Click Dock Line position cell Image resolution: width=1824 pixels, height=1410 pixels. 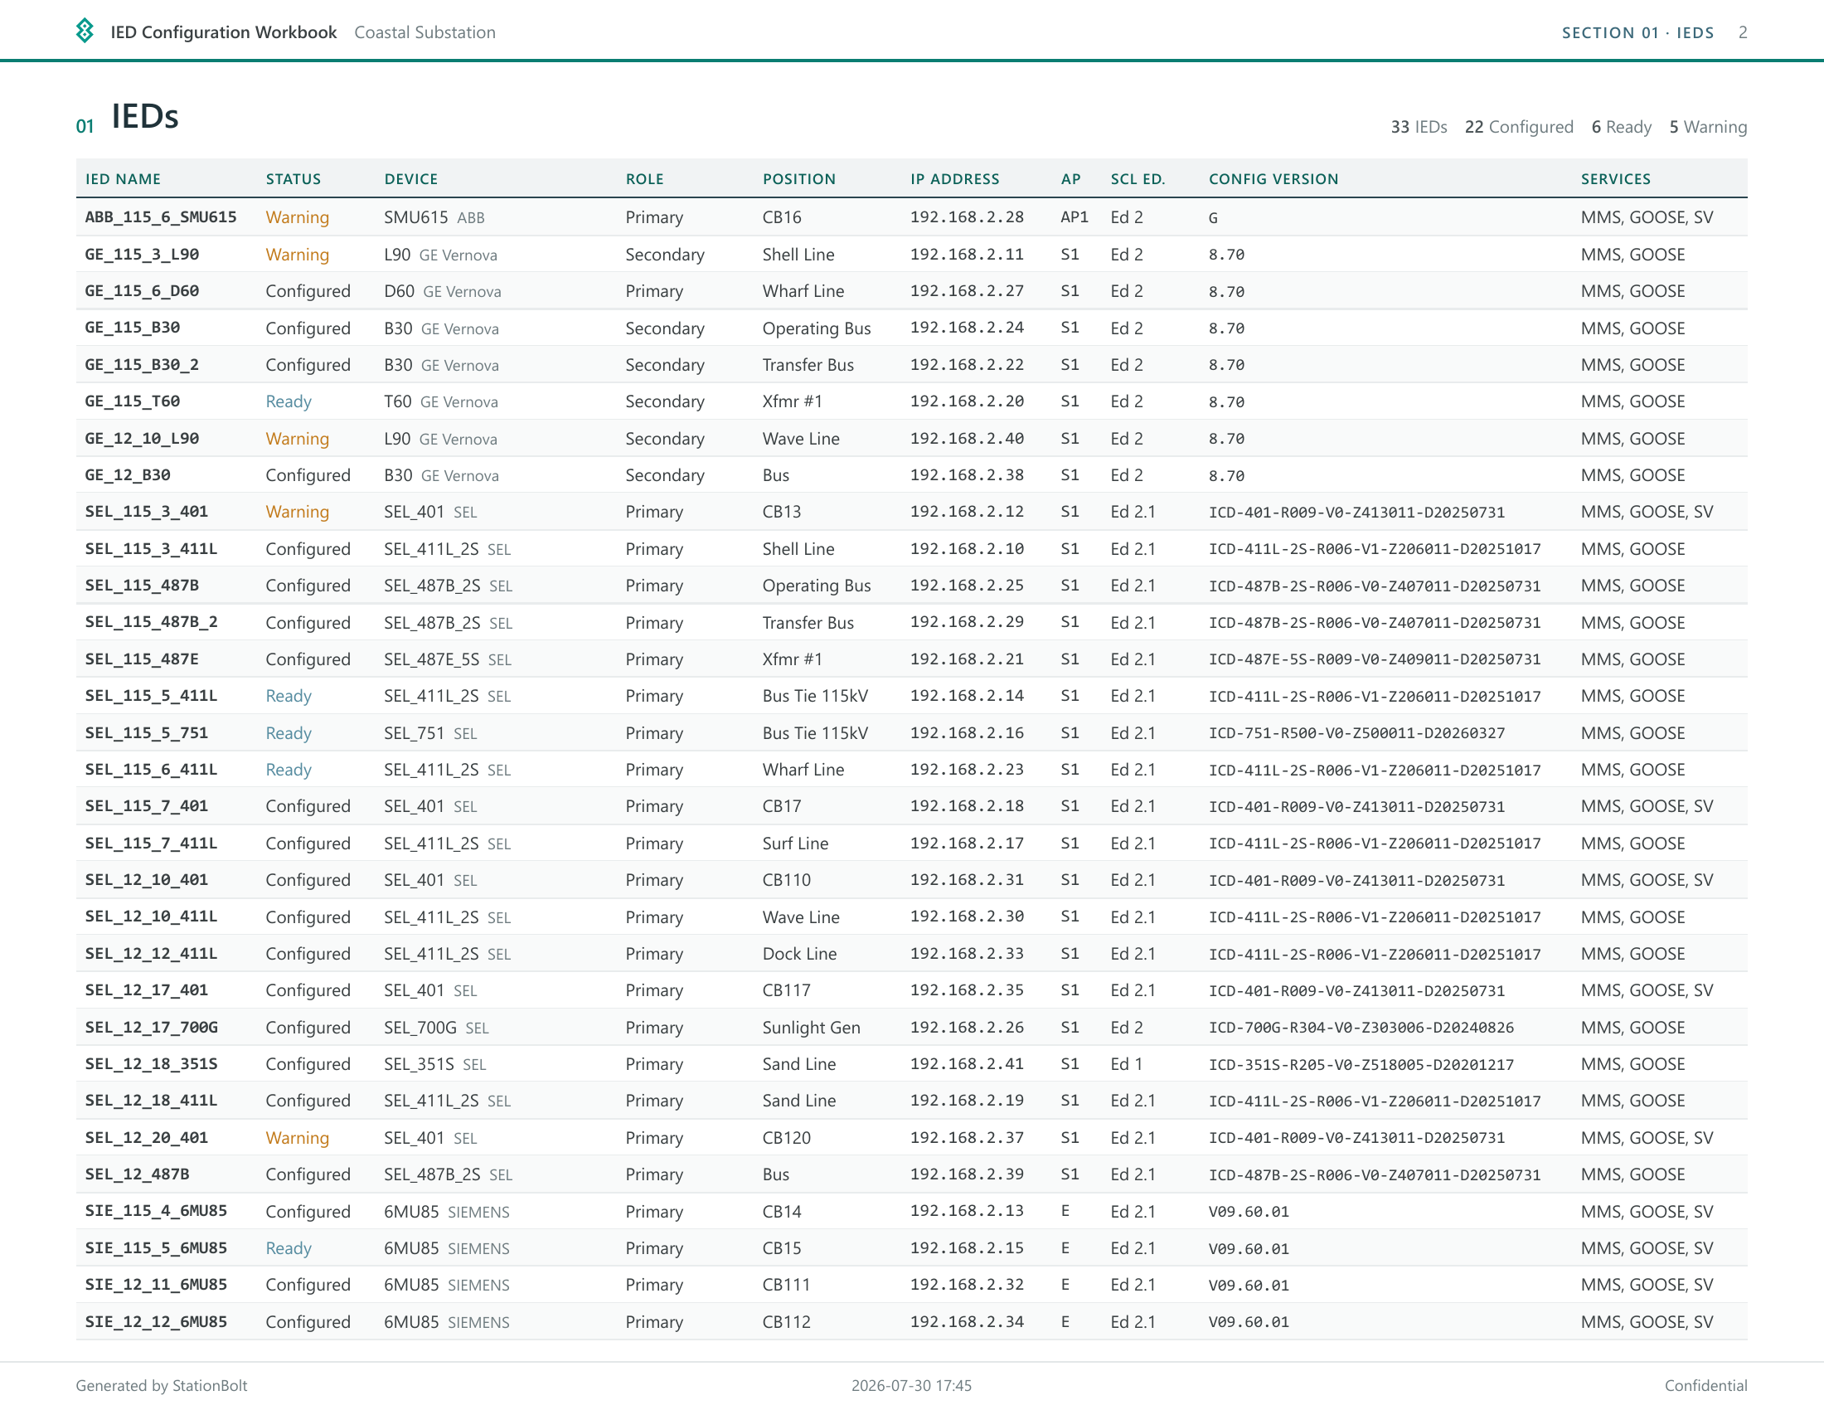point(798,954)
